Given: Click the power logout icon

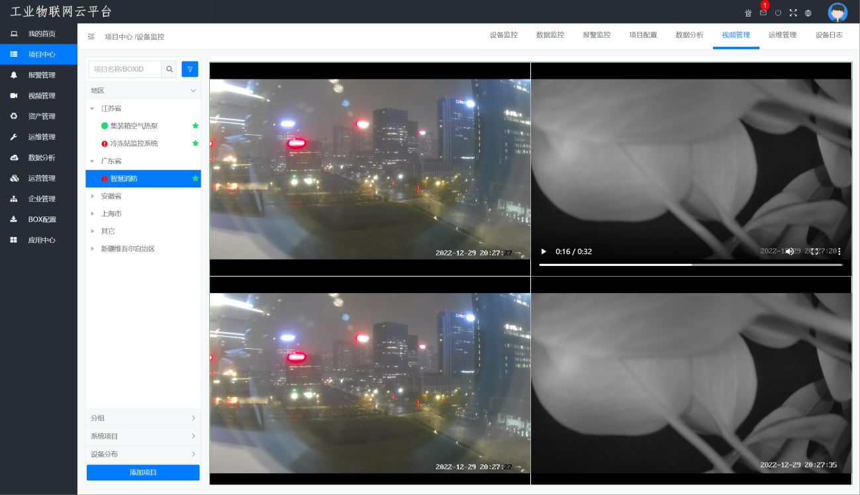Looking at the screenshot, I should (x=778, y=13).
